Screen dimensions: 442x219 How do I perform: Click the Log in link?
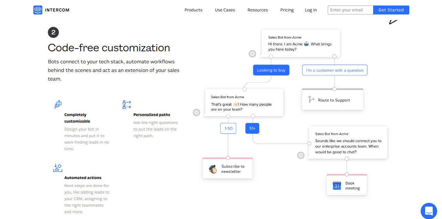[311, 10]
